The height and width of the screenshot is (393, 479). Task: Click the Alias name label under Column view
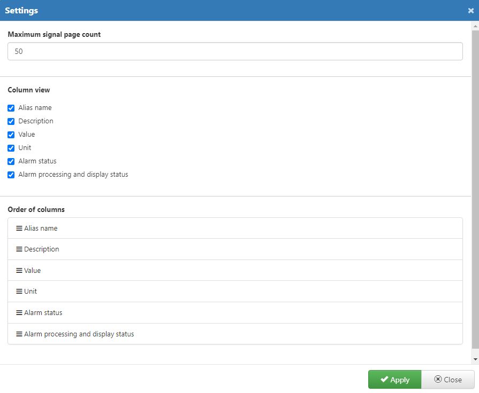(x=35, y=108)
